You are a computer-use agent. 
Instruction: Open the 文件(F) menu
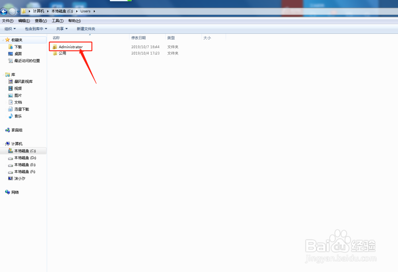(x=8, y=21)
